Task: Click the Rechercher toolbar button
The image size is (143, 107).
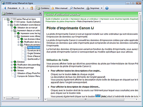Action: click(x=77, y=8)
